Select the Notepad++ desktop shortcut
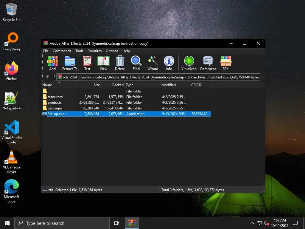Image resolution: width=305 pixels, height=229 pixels. (12, 101)
